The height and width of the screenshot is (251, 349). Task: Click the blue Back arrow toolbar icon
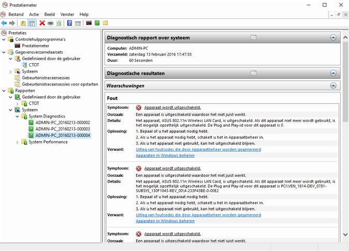tap(4, 23)
